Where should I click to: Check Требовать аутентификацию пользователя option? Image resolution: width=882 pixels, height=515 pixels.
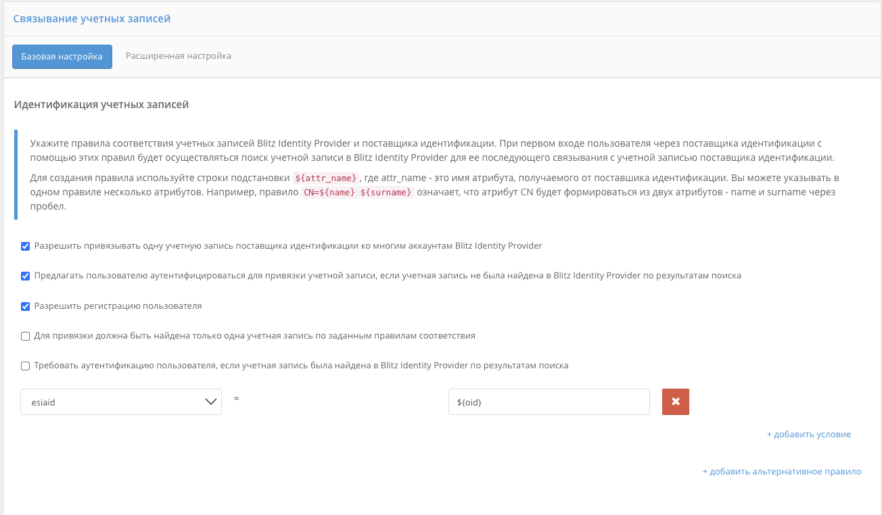26,366
